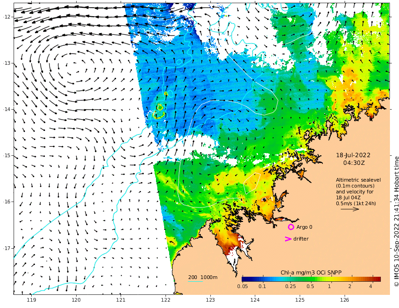Click colorbar tick value 0.5
This screenshot has height=308, width=399.
310,286
